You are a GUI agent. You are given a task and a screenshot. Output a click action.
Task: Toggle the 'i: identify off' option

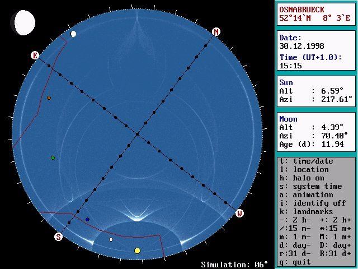312,203
